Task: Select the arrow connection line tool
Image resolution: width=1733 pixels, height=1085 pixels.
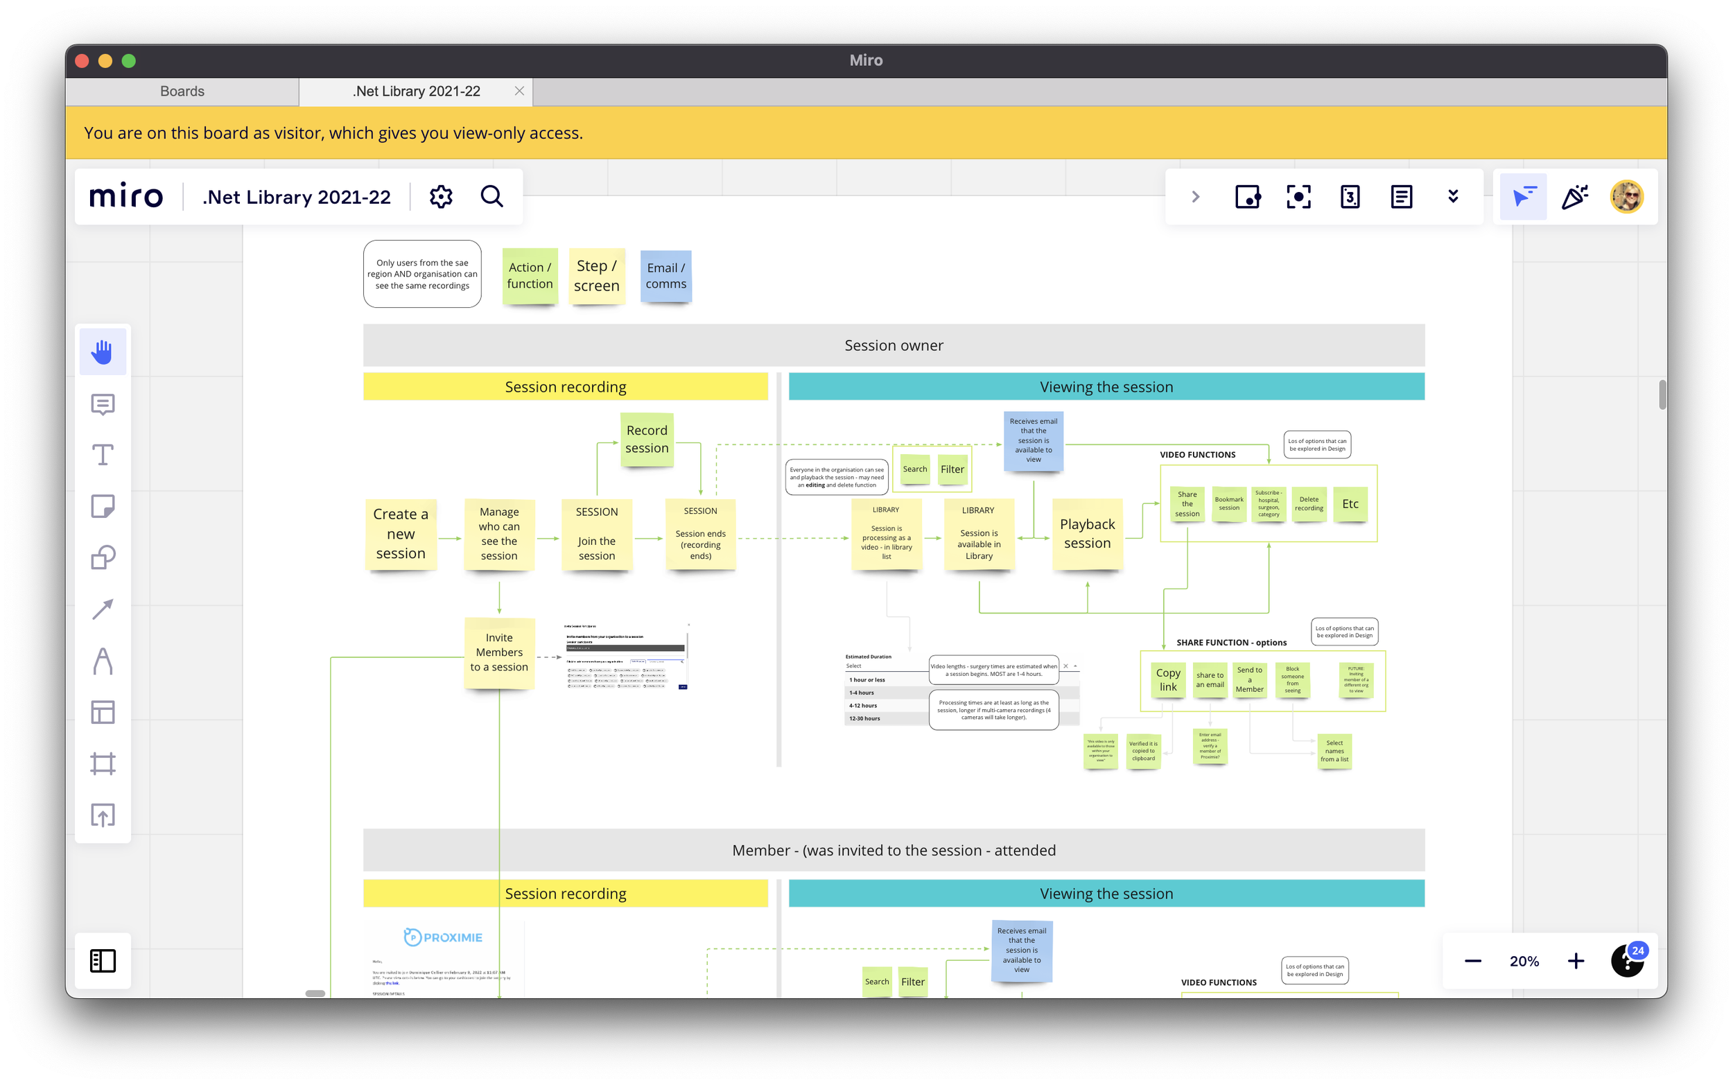Action: (x=103, y=609)
